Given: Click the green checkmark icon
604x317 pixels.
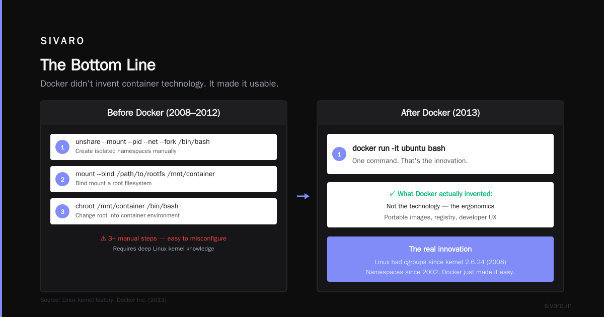Looking at the screenshot, I should pyautogui.click(x=392, y=194).
